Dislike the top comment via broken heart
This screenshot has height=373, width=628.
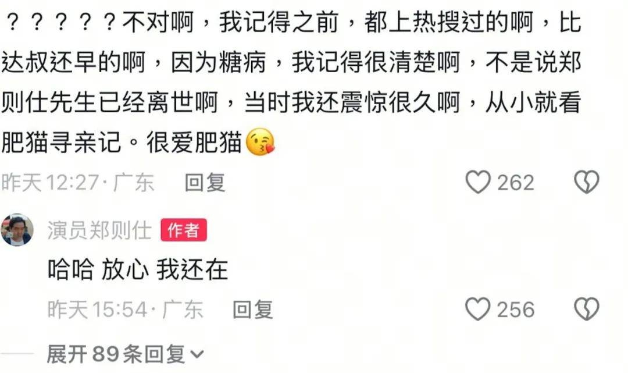pos(587,182)
